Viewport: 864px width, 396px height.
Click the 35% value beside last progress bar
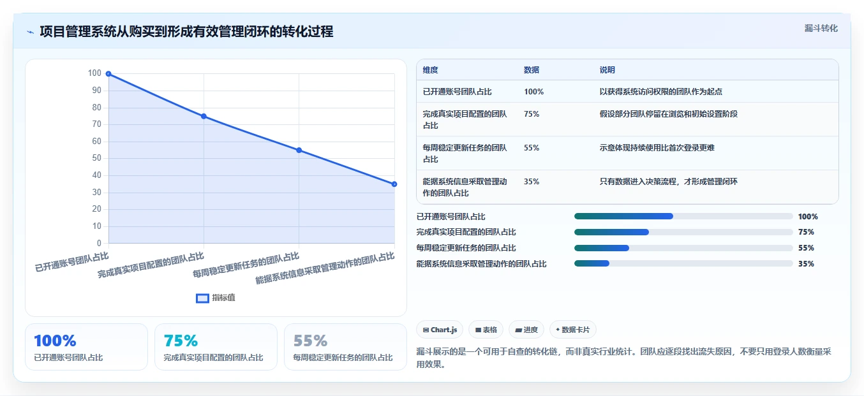[x=806, y=264]
